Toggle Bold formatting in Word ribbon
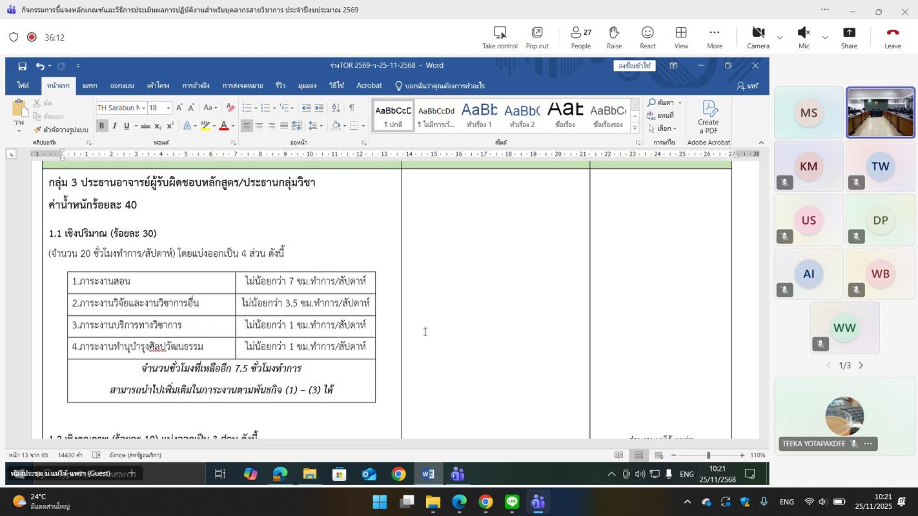Viewport: 918px width, 516px height. [101, 126]
